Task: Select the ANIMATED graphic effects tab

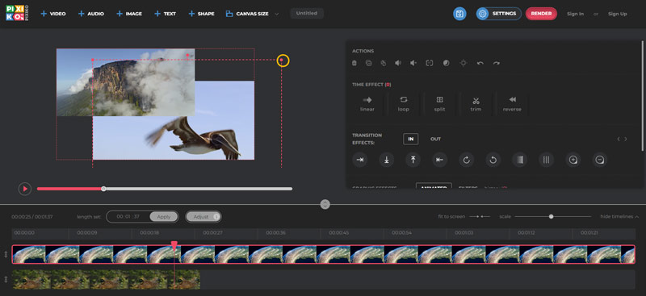Action: 434,186
